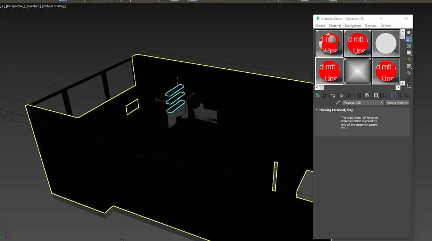Toggle Show End Result button
Screen dimensions: 432x241
point(394,95)
